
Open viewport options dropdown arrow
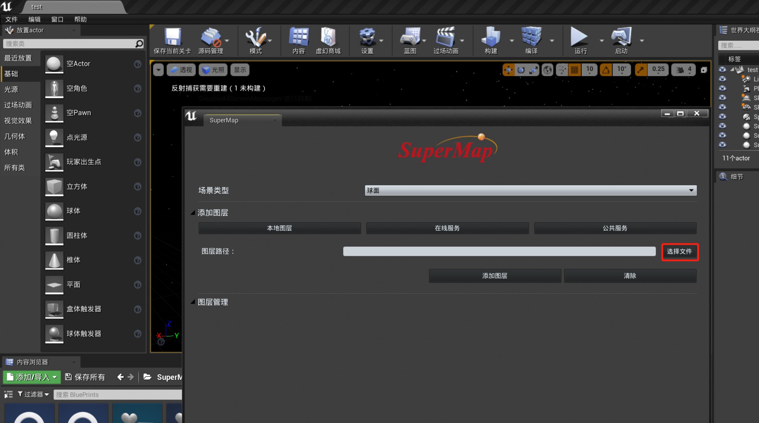coord(158,70)
